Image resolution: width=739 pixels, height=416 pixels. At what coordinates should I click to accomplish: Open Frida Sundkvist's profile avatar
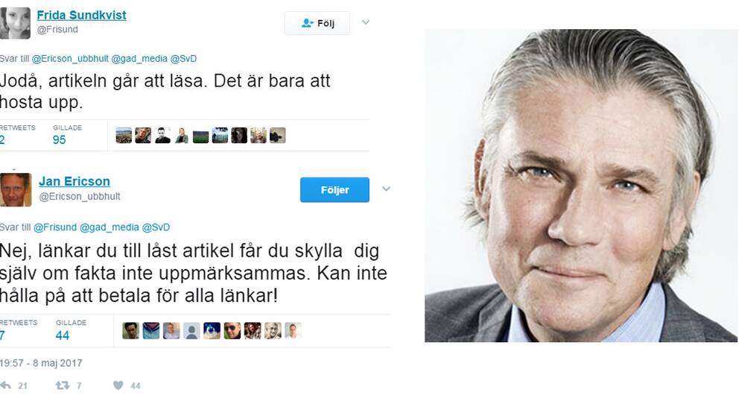pyautogui.click(x=15, y=22)
